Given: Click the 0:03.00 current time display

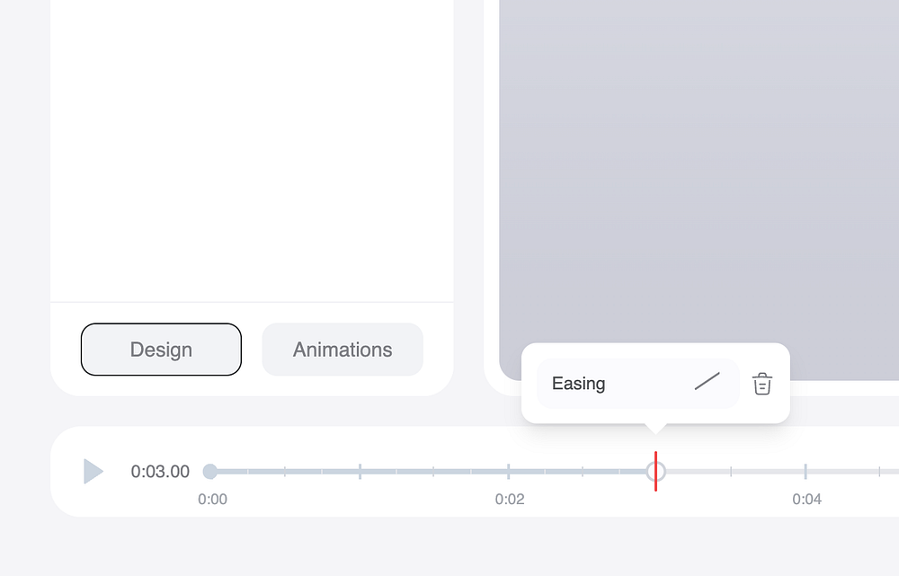Looking at the screenshot, I should [x=160, y=472].
